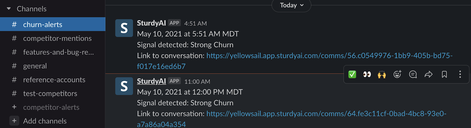React with the green checkmark emoji
Screen dimensions: 471x128
pos(352,74)
